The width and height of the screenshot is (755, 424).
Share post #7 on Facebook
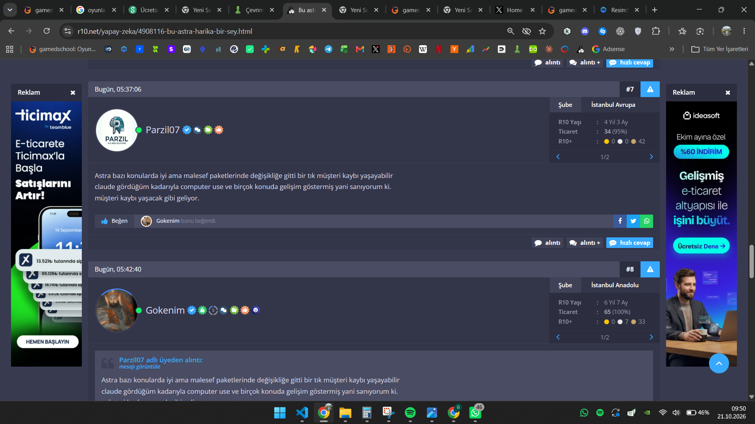click(x=620, y=221)
